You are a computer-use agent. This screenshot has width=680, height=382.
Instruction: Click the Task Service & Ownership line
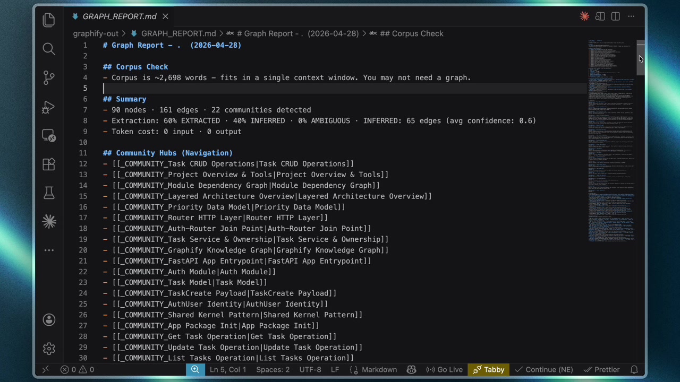click(246, 239)
